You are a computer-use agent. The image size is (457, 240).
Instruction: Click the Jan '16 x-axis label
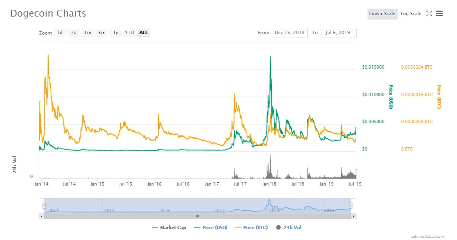[x=154, y=184]
